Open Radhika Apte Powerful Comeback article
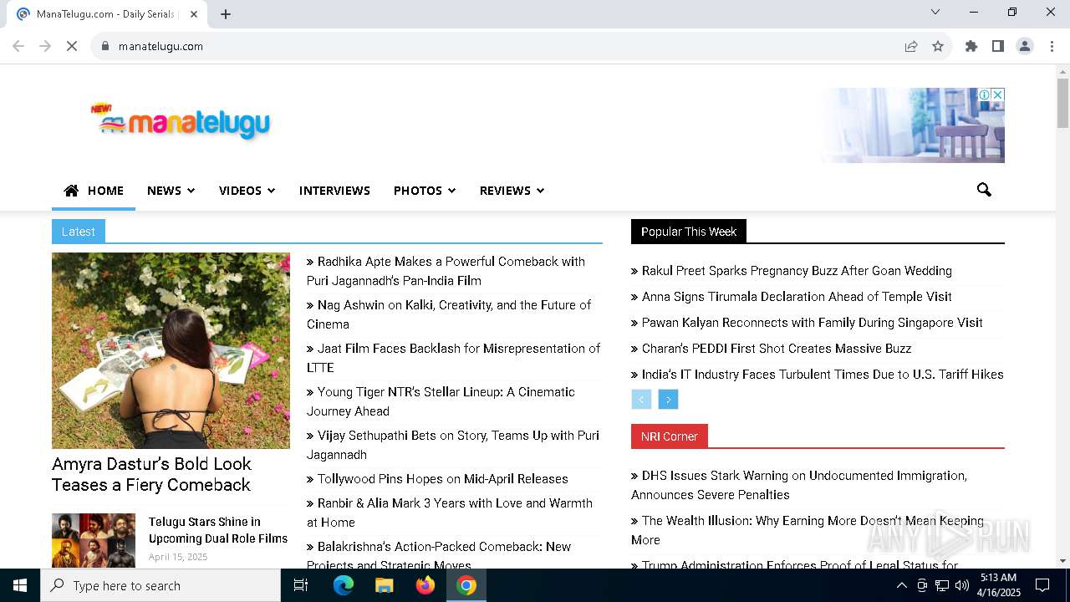 446,271
